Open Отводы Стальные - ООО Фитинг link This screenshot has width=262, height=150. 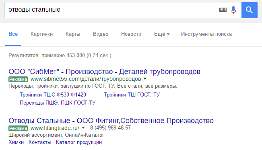coord(111,121)
